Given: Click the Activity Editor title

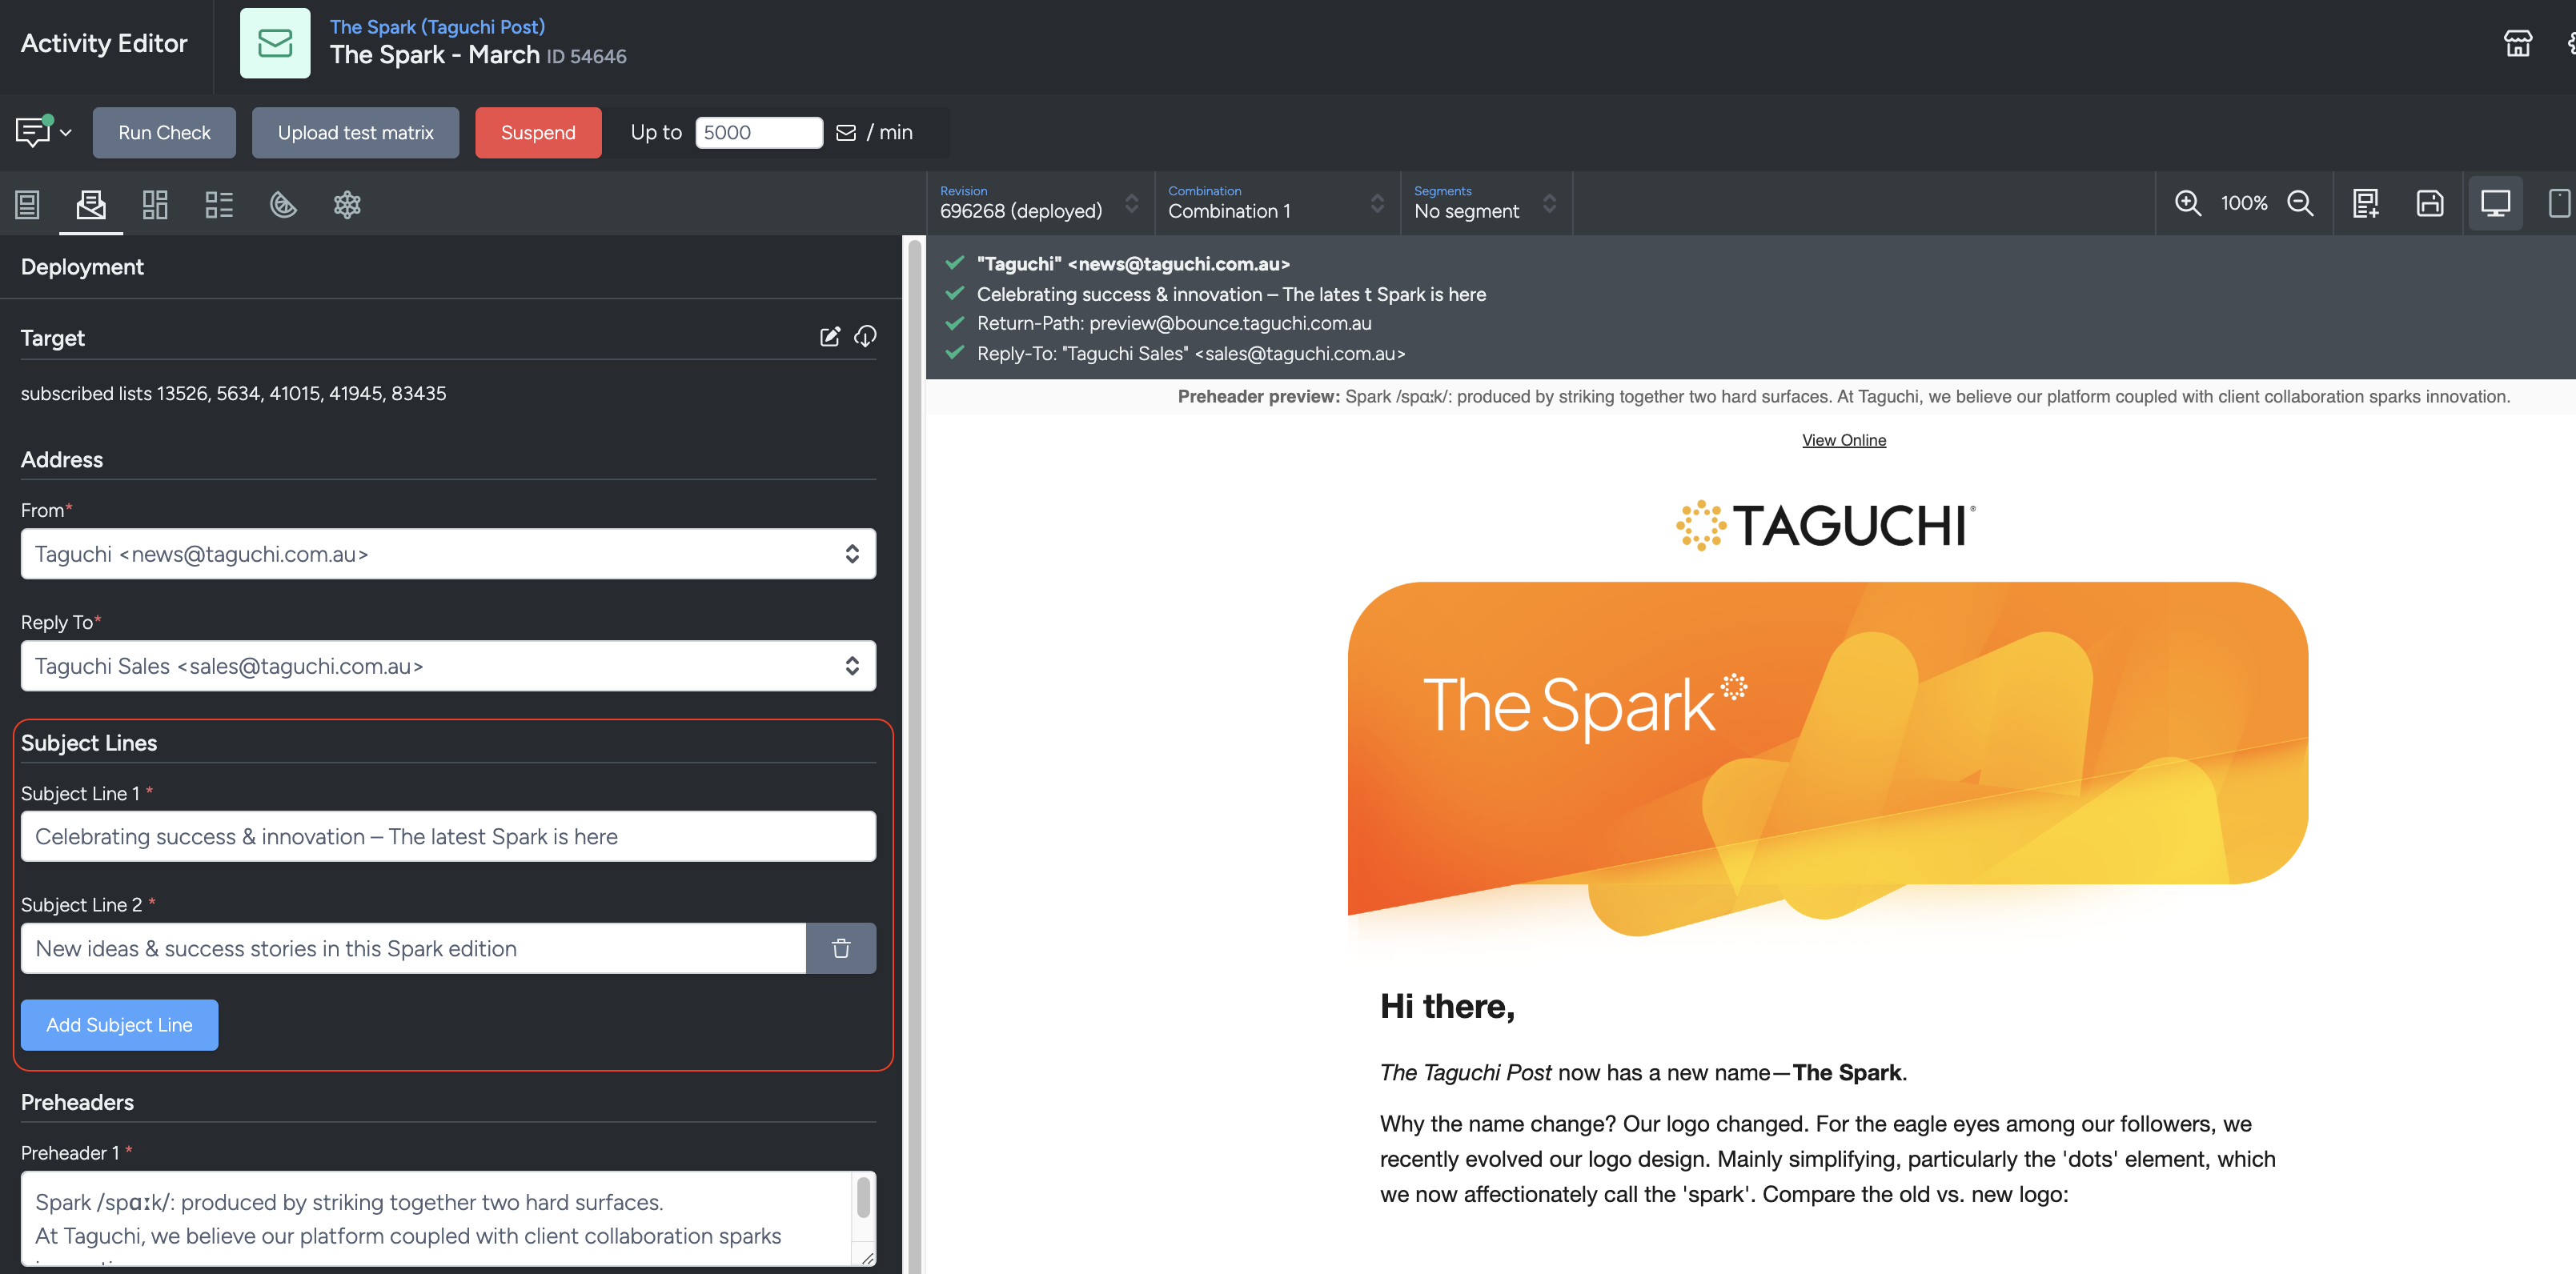Looking at the screenshot, I should pos(104,43).
